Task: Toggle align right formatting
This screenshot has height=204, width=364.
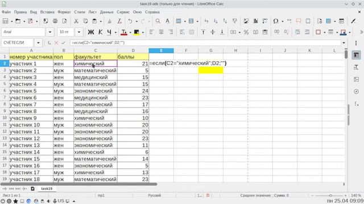Action: point(171,32)
